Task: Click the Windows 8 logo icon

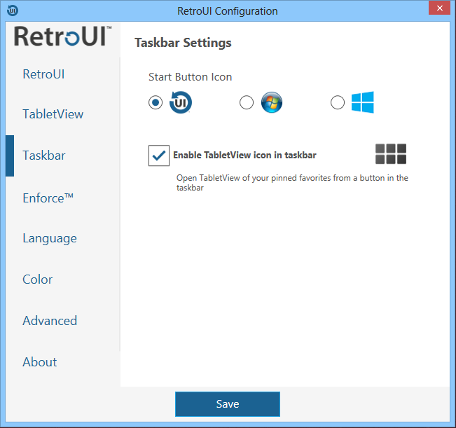Action: [362, 102]
